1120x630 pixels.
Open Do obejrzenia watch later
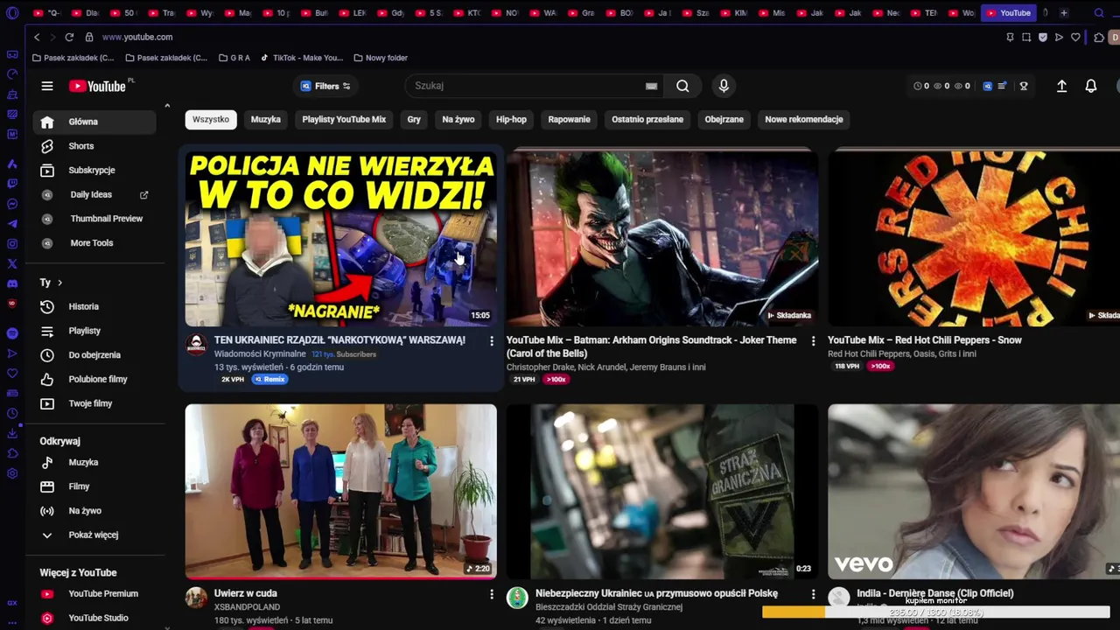94,355
